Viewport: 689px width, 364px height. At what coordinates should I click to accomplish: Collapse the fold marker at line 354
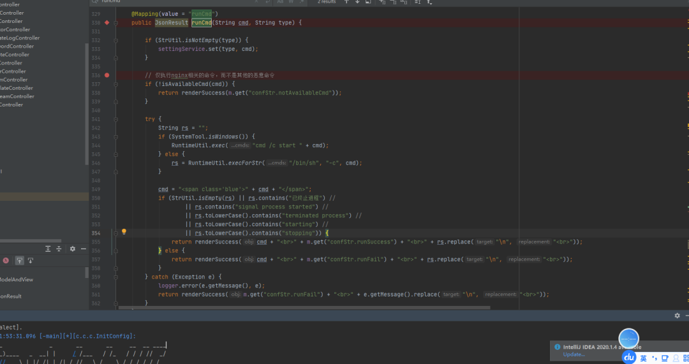[115, 233]
